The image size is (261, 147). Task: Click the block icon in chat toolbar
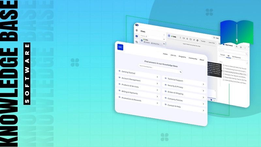coord(198,41)
